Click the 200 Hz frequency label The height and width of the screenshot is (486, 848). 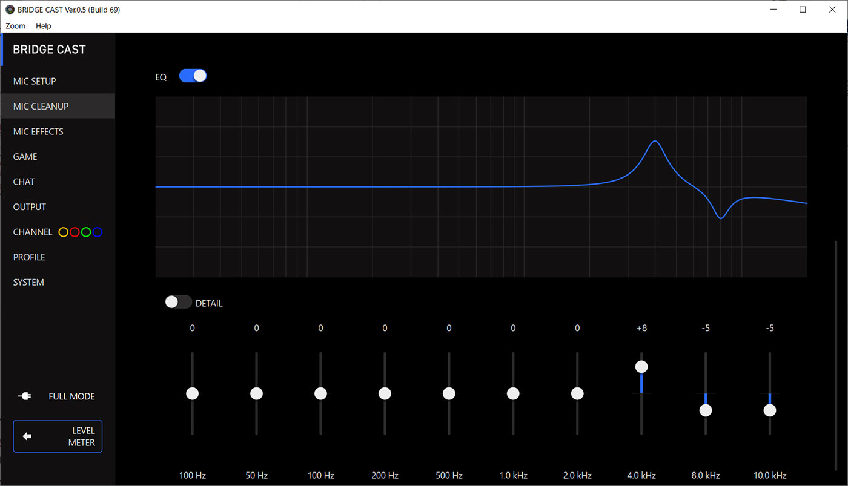coord(385,475)
